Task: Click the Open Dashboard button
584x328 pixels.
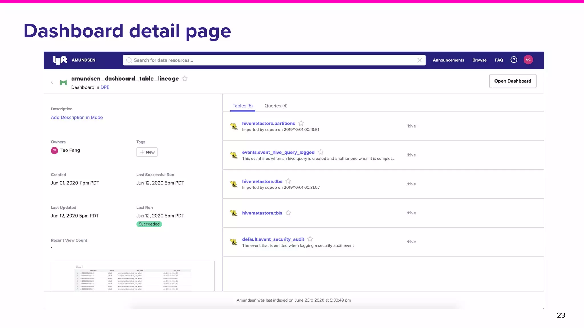Action: click(512, 81)
